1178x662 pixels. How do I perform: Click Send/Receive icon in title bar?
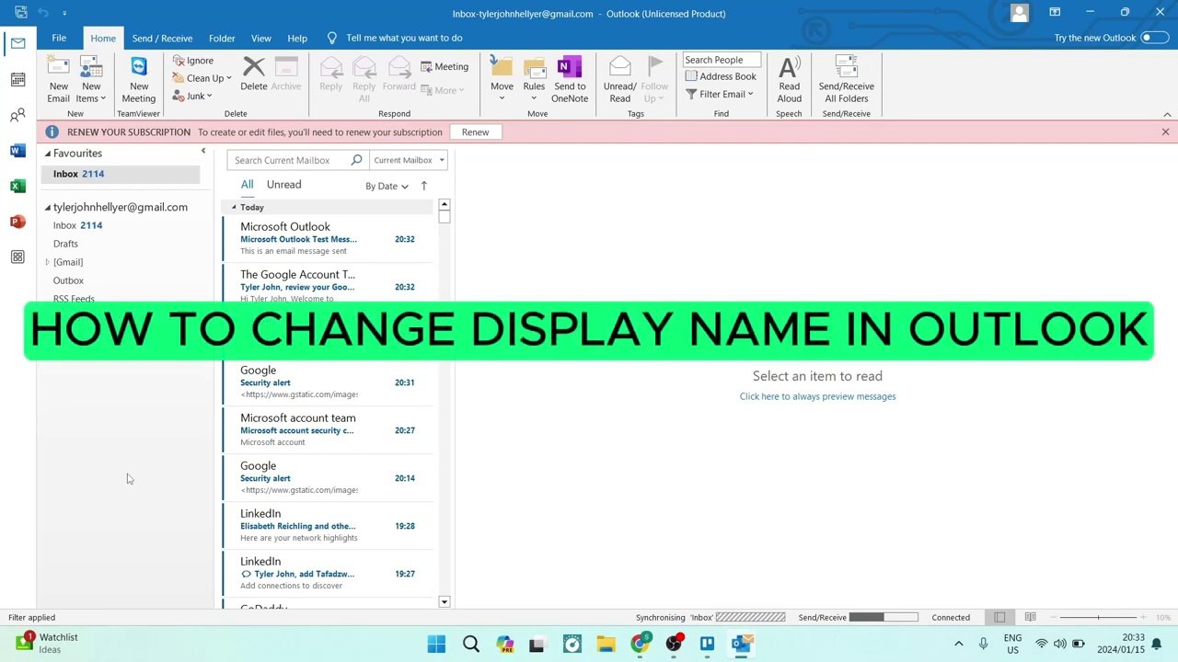(20, 13)
